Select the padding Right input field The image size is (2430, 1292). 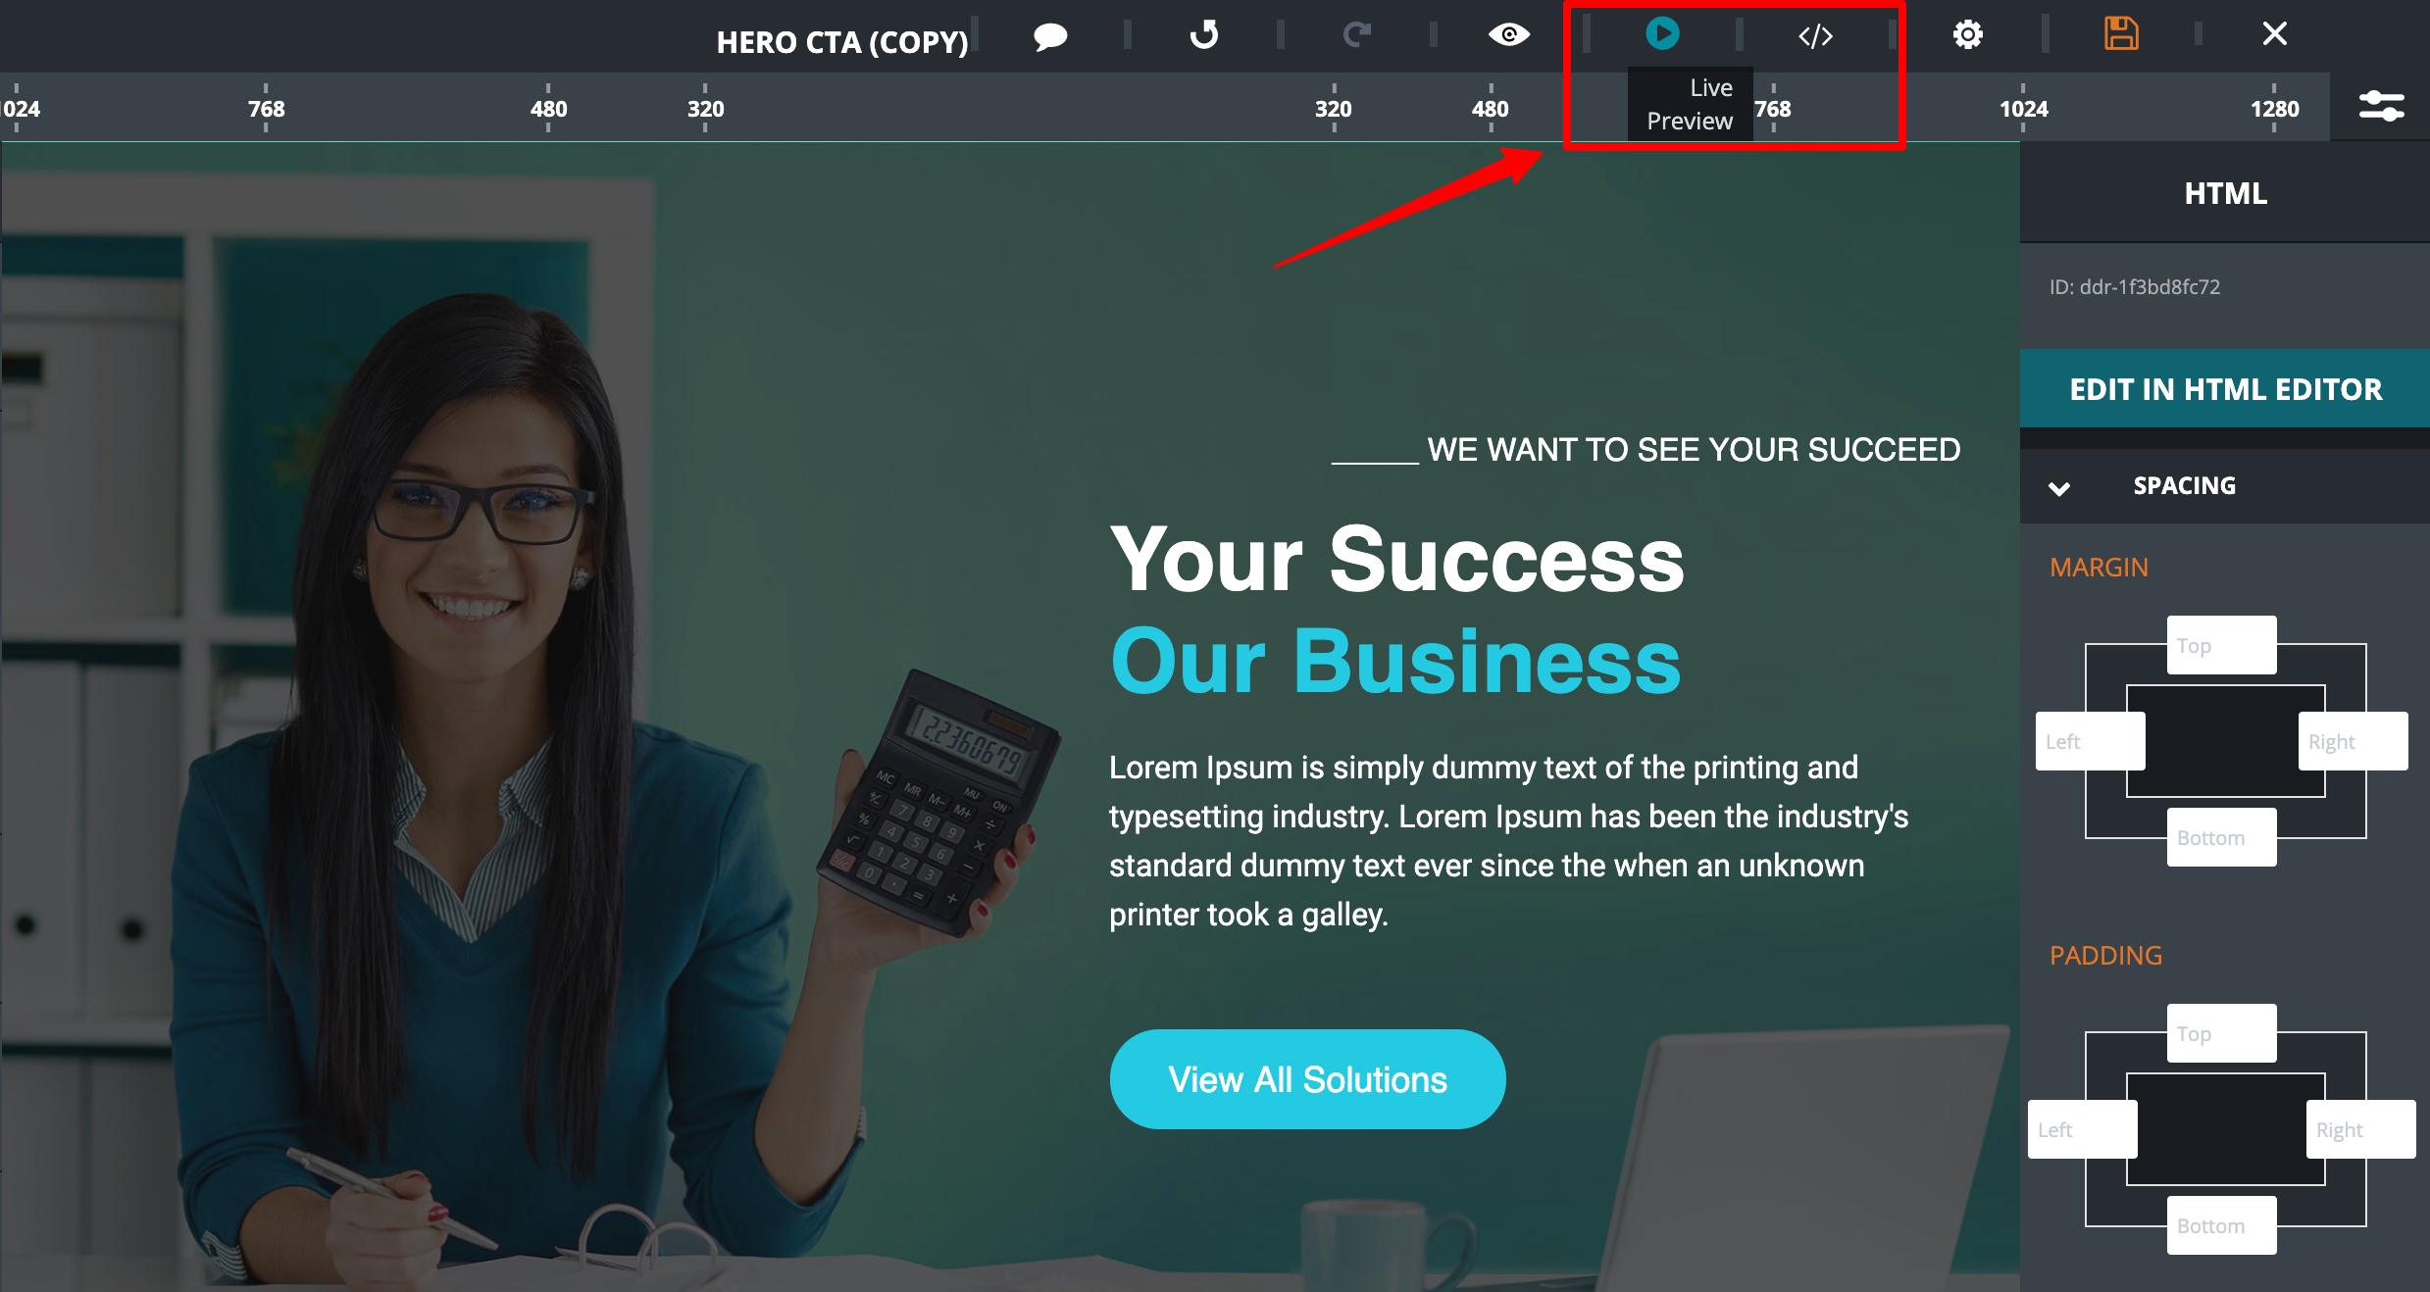point(2360,1129)
